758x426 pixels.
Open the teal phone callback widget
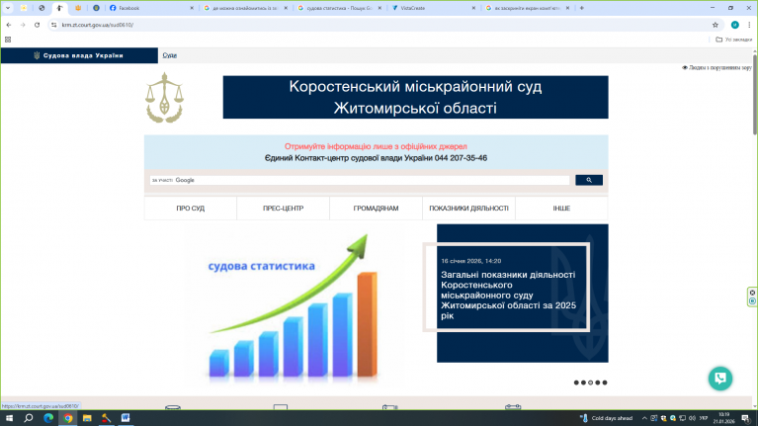tap(720, 379)
